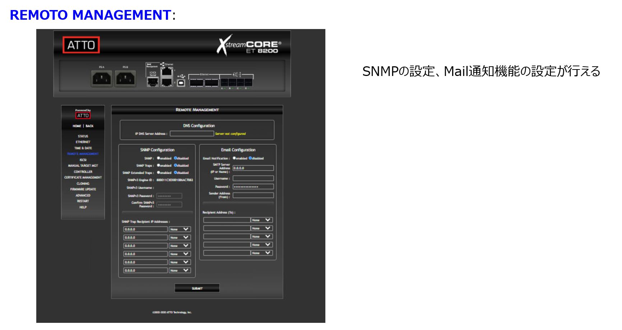
Task: Go to Firmware Update in sidebar menu
Action: pyautogui.click(x=83, y=189)
